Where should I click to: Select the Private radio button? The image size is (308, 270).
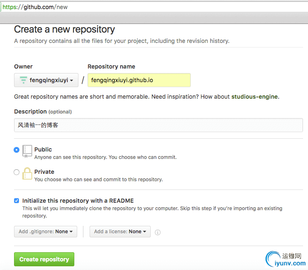pos(17,172)
